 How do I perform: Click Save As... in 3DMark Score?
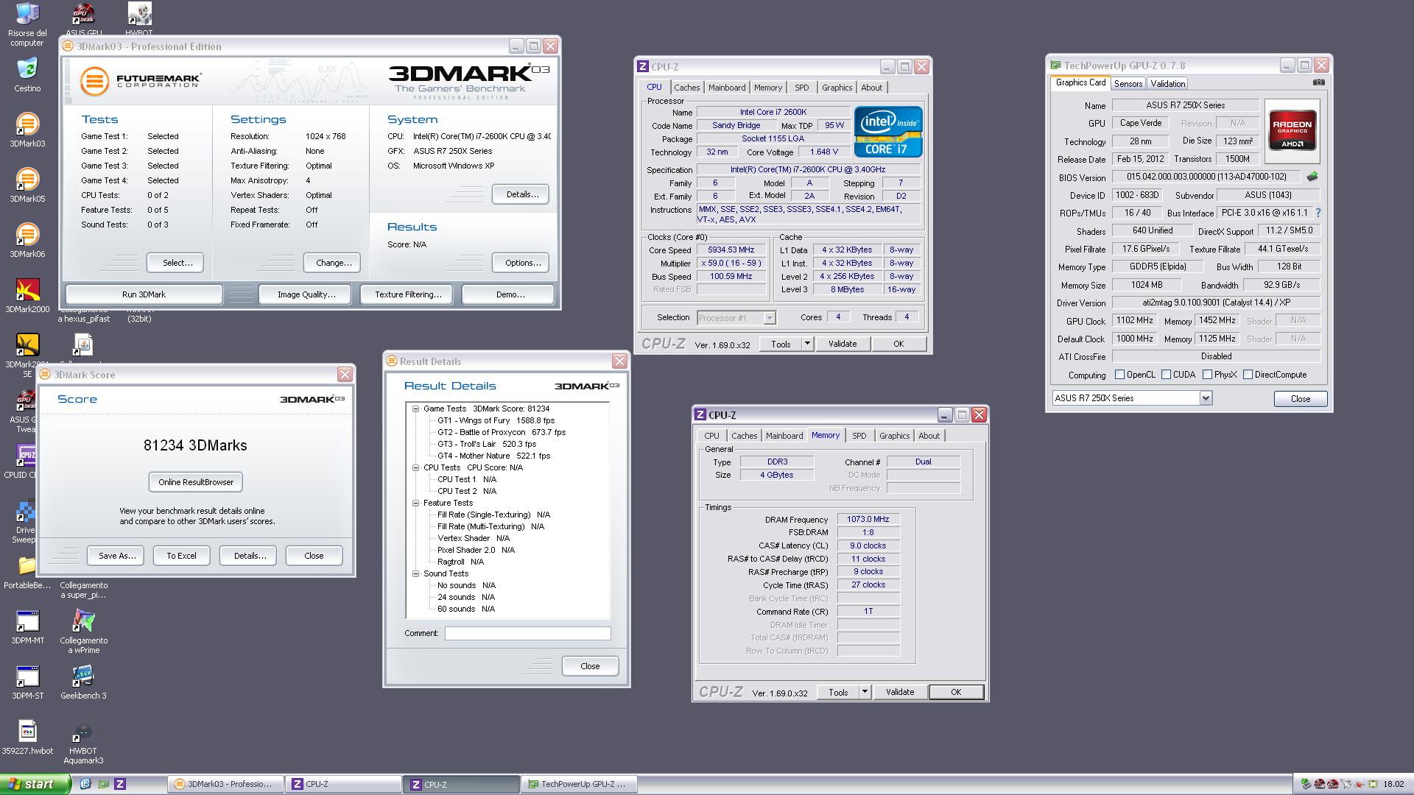[x=117, y=556]
